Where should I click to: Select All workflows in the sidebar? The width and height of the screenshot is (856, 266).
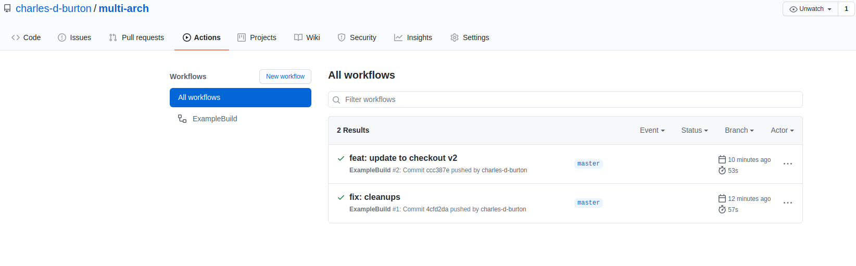[240, 97]
